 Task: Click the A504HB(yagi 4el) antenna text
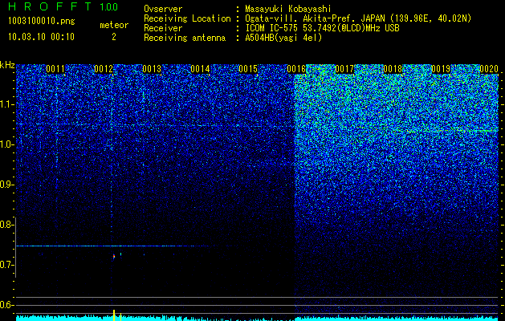(283, 38)
